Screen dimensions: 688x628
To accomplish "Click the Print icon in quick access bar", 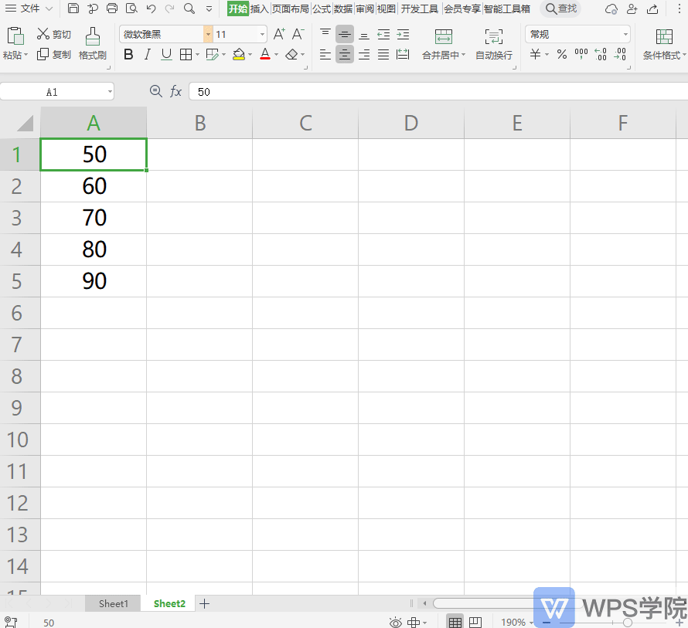I will pos(112,8).
